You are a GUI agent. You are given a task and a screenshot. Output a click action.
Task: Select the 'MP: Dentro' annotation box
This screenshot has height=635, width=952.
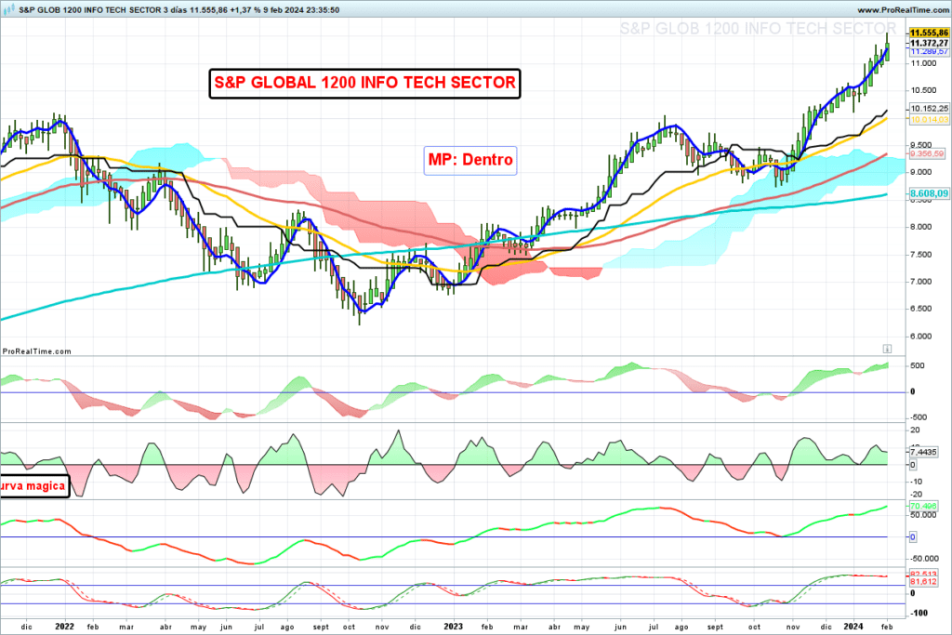point(470,160)
